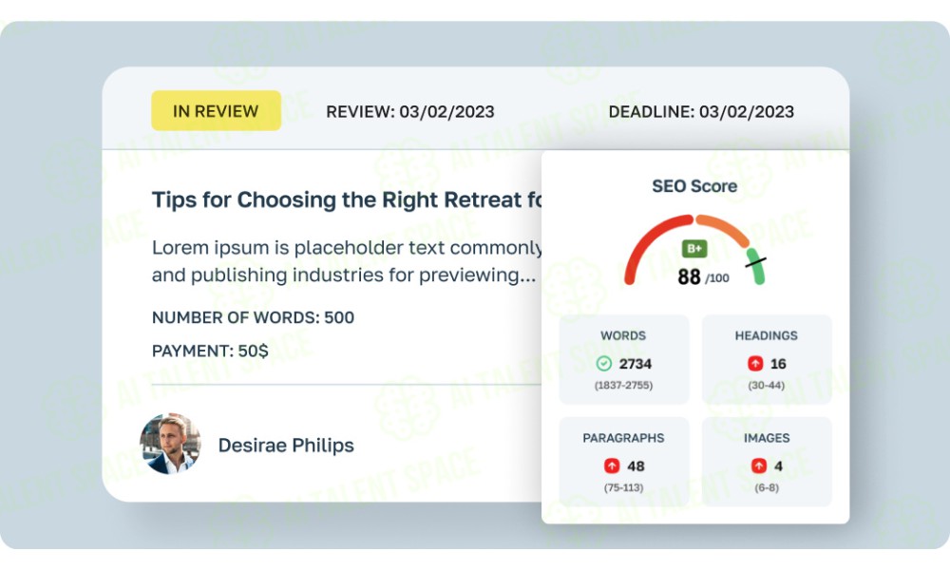Image resolution: width=950 pixels, height=570 pixels.
Task: Click the SEO Score heading
Action: coord(694,186)
